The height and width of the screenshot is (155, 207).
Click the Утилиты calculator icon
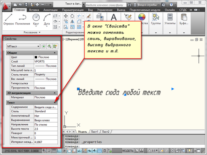pos(170,17)
